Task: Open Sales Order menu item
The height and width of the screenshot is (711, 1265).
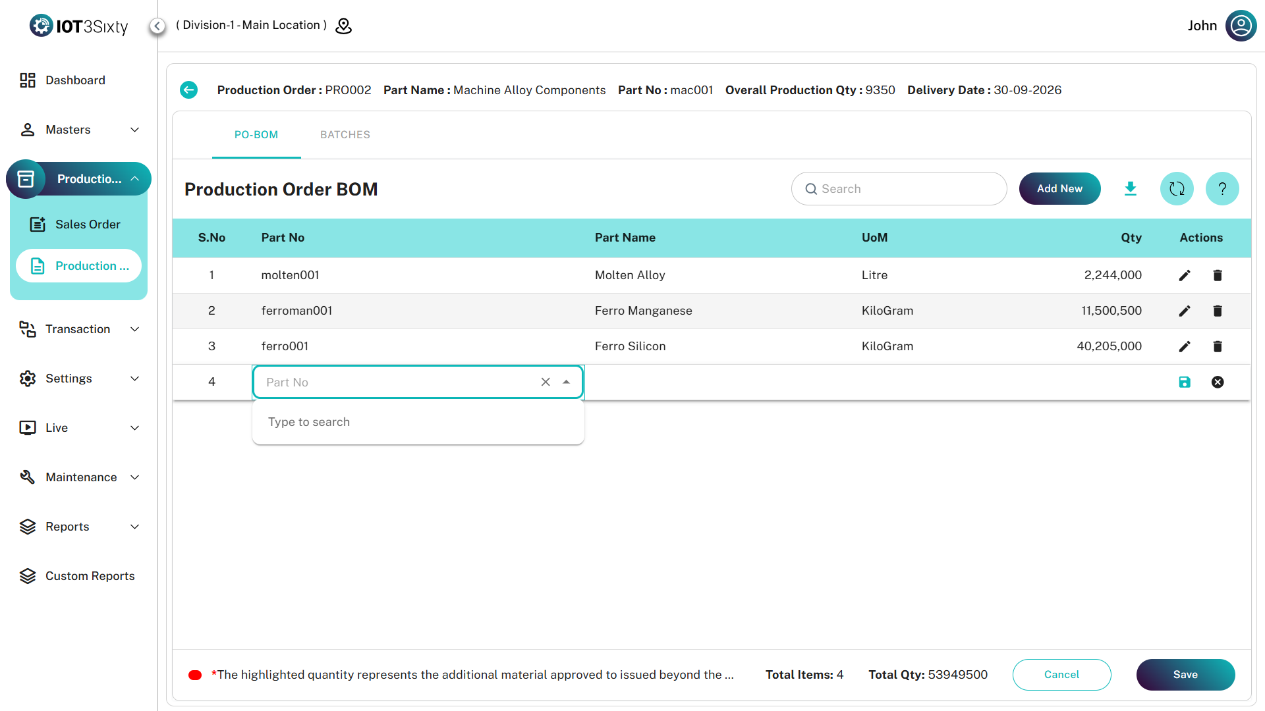Action: 88,224
